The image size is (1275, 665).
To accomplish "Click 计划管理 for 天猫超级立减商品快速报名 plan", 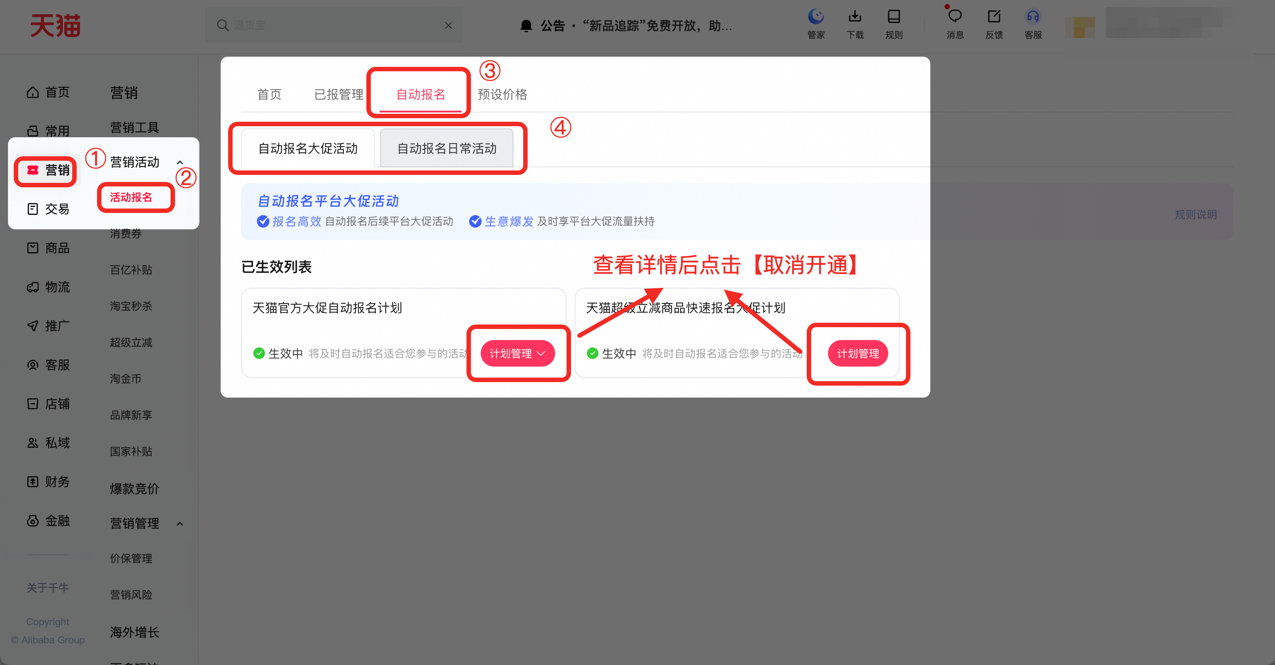I will [858, 353].
